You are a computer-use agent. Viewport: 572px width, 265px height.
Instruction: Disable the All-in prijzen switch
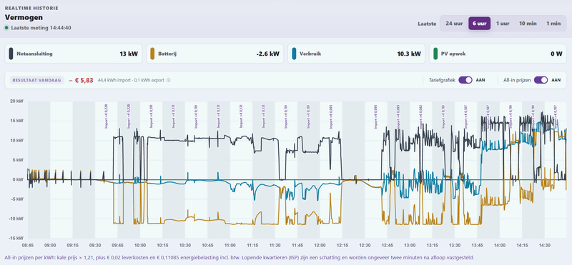541,80
